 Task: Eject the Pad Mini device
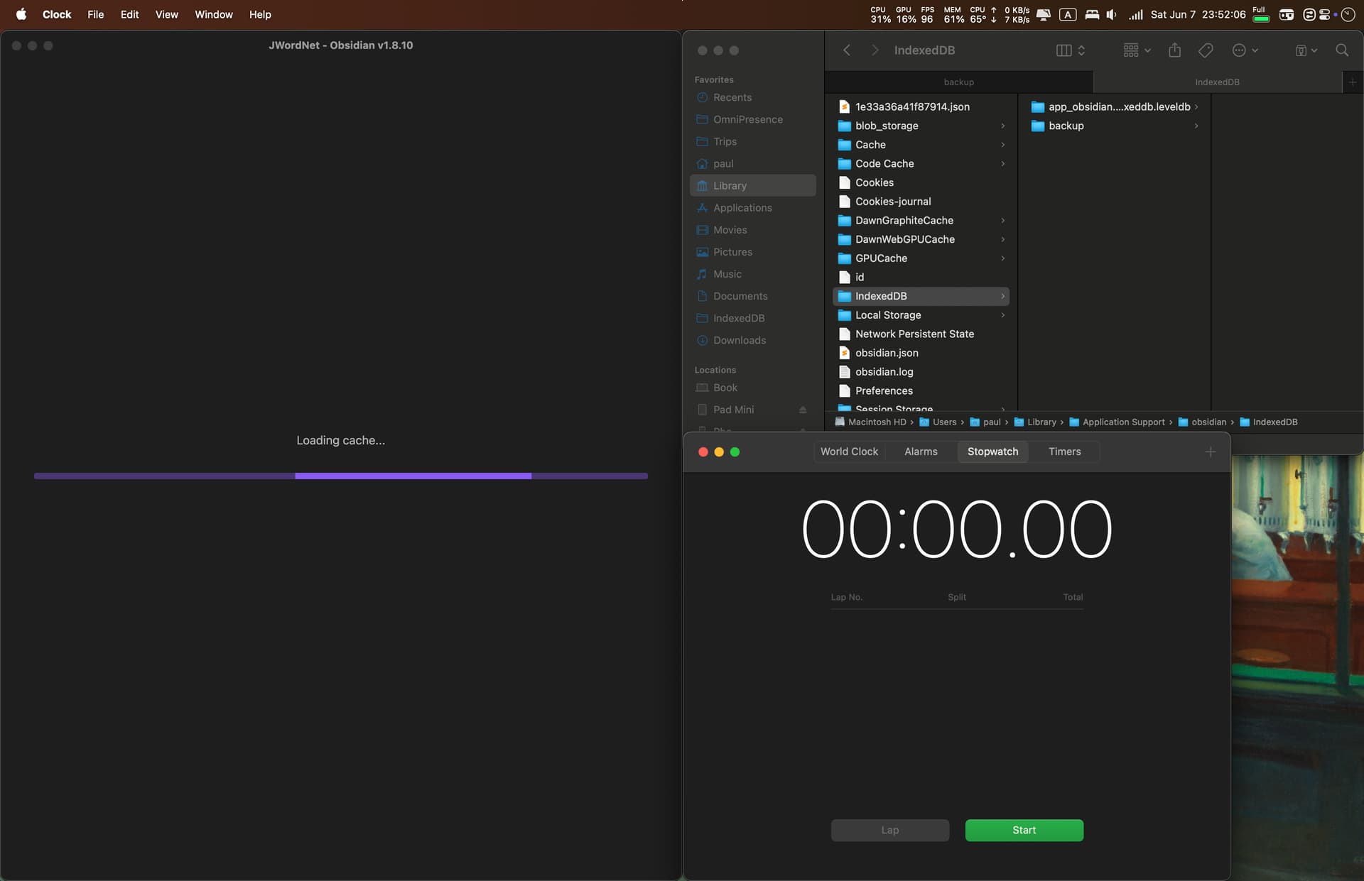tap(803, 410)
